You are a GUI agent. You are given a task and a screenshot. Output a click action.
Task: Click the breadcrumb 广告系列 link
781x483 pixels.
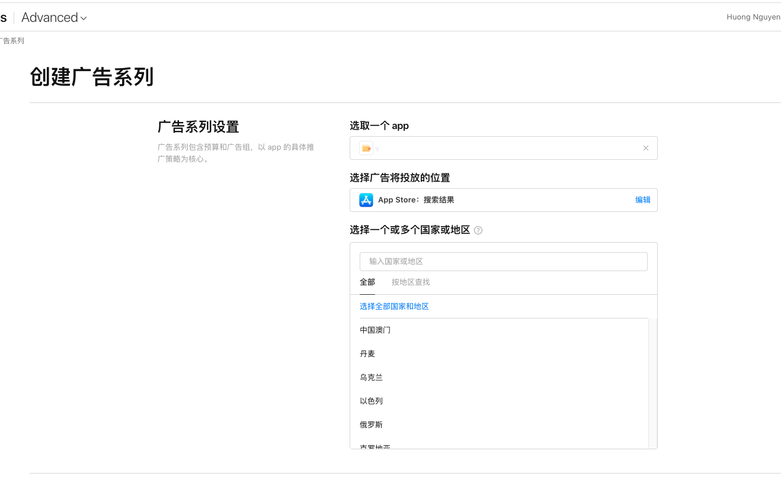coord(12,40)
